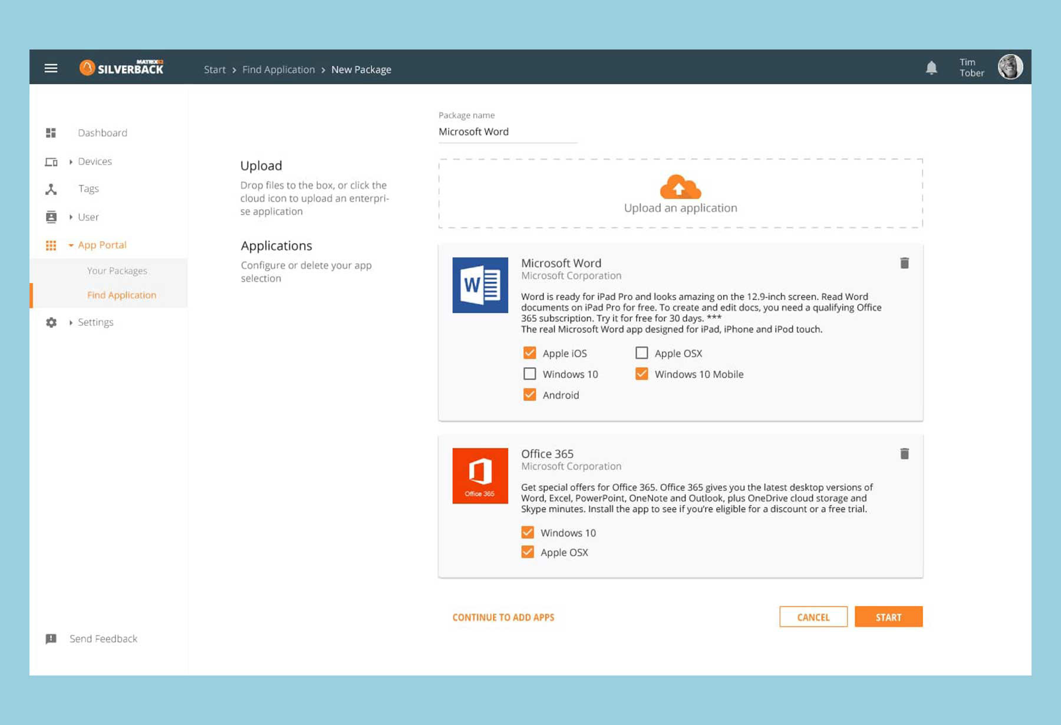Click the User badge icon in sidebar
This screenshot has height=725, width=1061.
click(51, 217)
